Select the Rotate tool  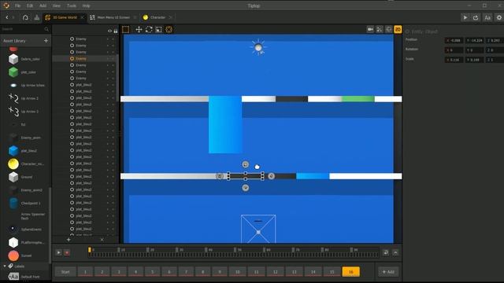coord(149,30)
